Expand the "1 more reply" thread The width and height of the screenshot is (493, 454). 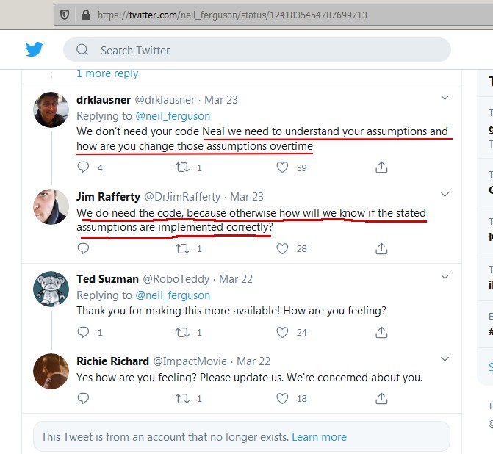click(107, 73)
